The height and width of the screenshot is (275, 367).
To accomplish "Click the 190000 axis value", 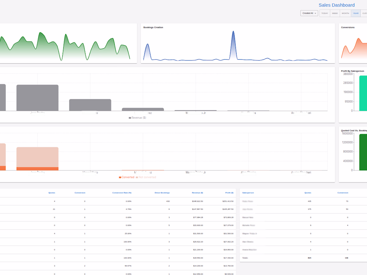I will pos(348,92).
